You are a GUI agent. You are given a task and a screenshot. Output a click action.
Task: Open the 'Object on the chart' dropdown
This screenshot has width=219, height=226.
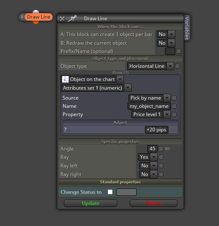(92, 79)
